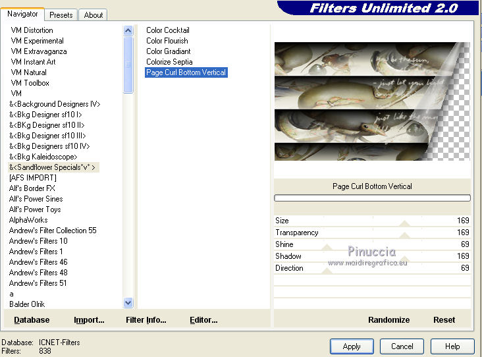Select &<Sandflower Specials°v°> category
482x357 pixels.
point(53,167)
